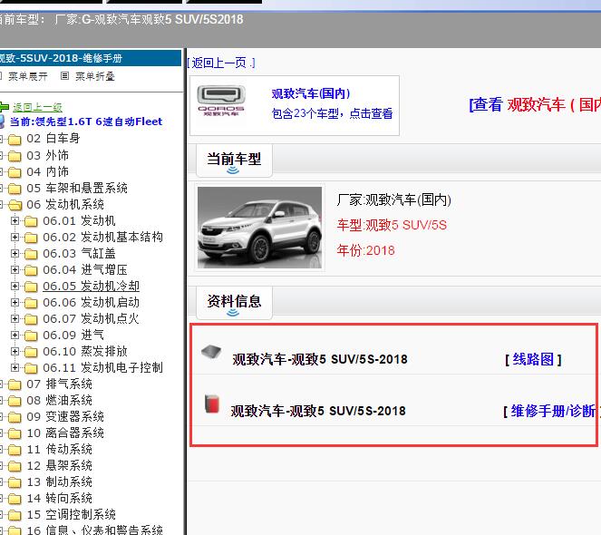Select tree item 06.05 发动机冷却
Screen dimensions: 601x535
click(92, 287)
